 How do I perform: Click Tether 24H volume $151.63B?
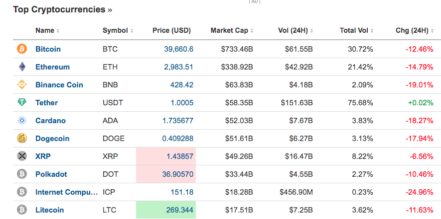296,103
